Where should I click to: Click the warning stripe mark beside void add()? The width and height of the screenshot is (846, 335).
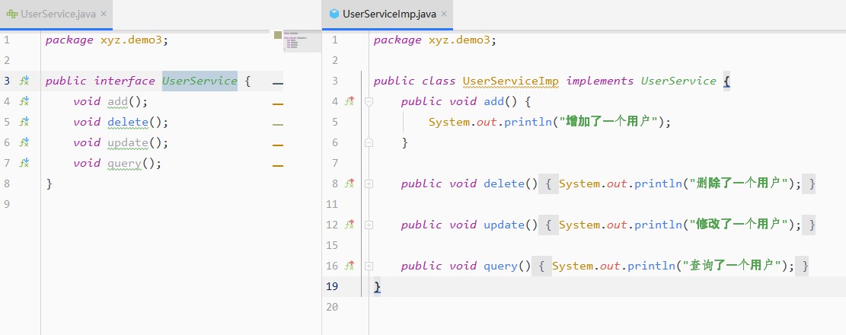tap(278, 104)
